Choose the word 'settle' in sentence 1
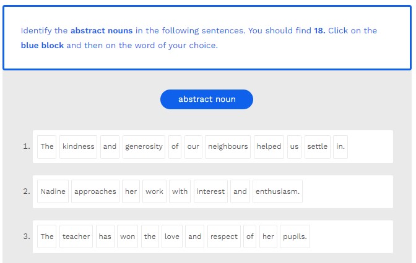This screenshot has height=263, width=416. [317, 147]
